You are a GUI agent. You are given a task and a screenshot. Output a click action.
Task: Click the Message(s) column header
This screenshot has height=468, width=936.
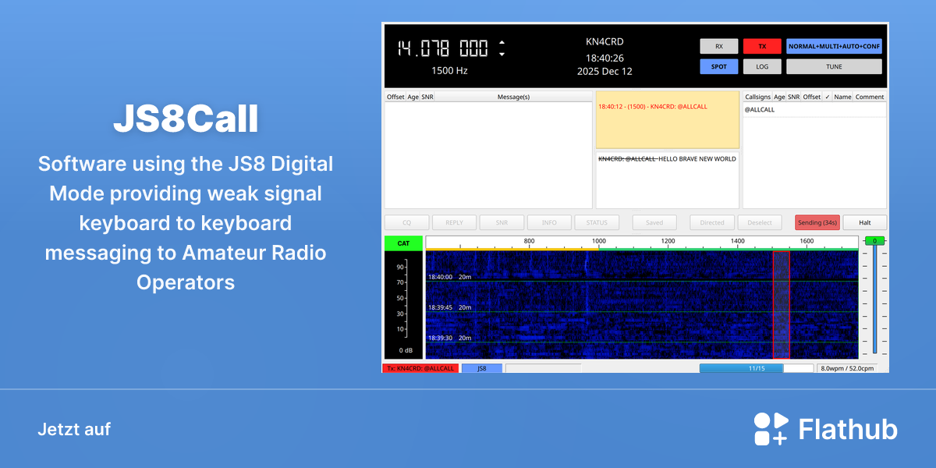(x=513, y=97)
